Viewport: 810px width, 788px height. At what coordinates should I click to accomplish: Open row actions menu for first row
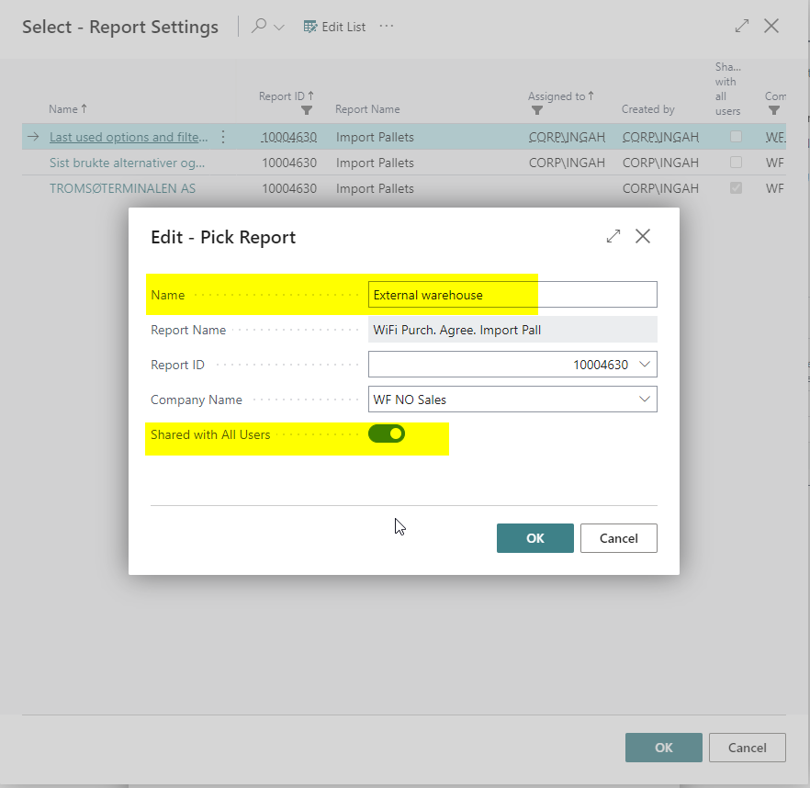point(222,137)
